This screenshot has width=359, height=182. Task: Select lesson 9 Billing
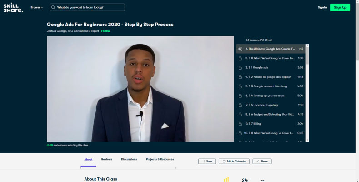coord(271,124)
